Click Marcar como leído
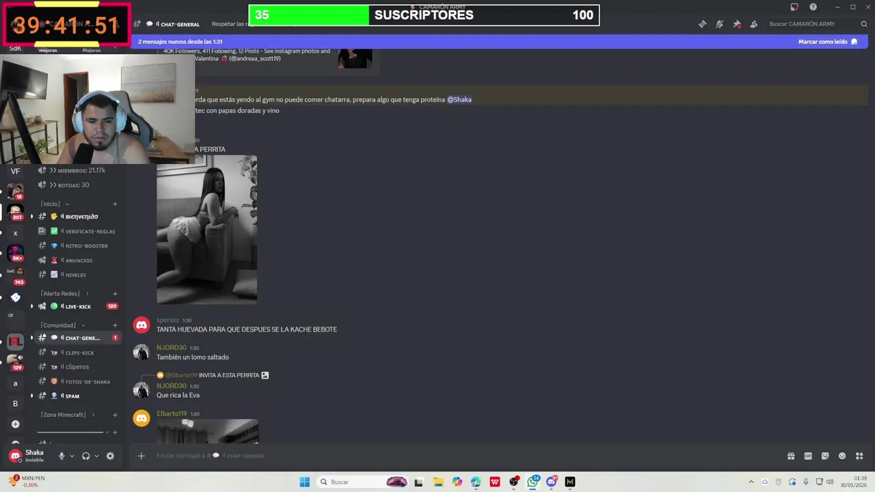This screenshot has height=492, width=875. tap(827, 42)
